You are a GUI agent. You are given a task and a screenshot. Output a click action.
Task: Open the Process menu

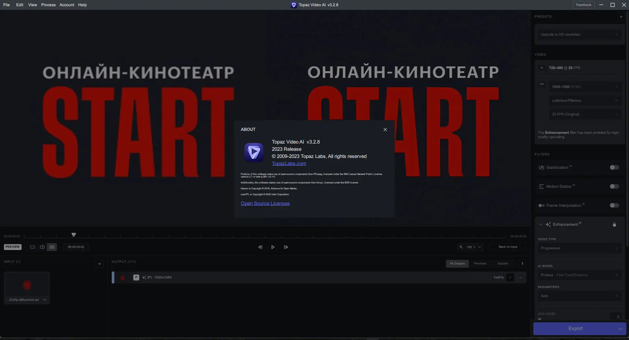click(48, 5)
